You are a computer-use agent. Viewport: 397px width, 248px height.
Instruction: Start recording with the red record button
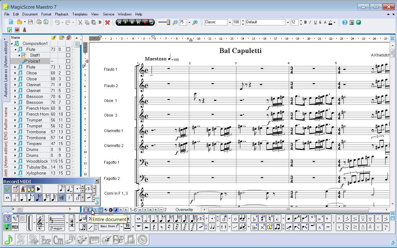pyautogui.click(x=145, y=22)
